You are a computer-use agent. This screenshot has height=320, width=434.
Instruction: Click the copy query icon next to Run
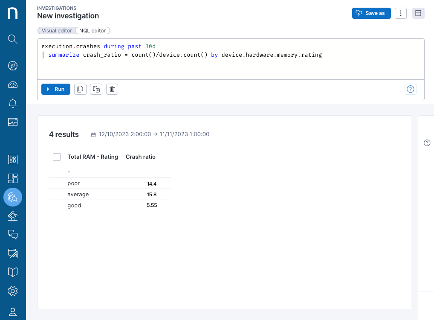pos(80,89)
